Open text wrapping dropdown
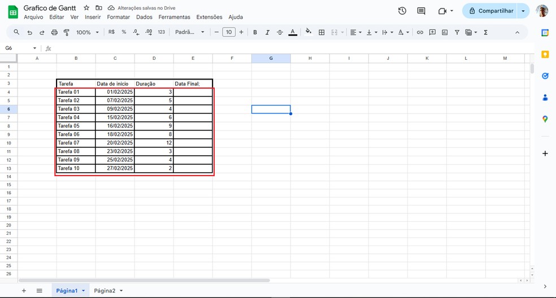 [x=387, y=32]
